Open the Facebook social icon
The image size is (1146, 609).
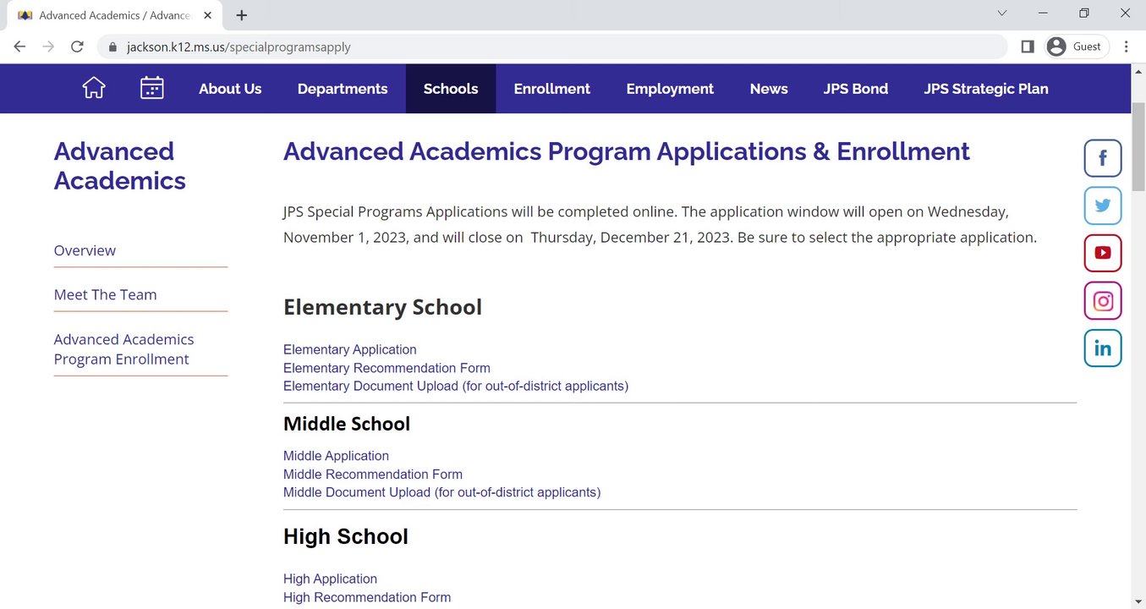point(1103,158)
